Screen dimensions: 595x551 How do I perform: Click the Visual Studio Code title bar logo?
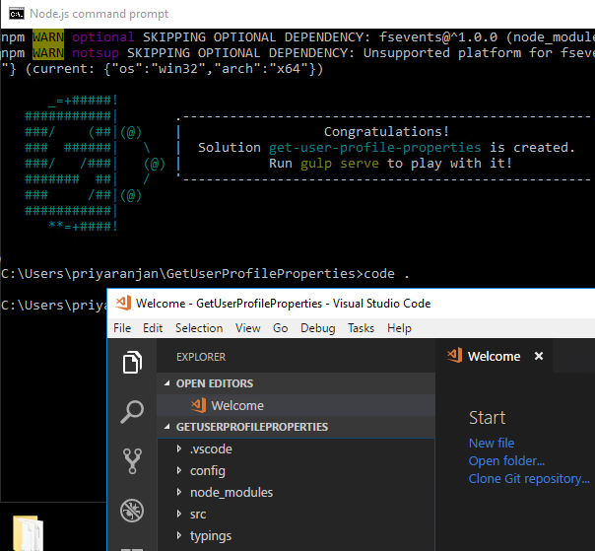123,303
